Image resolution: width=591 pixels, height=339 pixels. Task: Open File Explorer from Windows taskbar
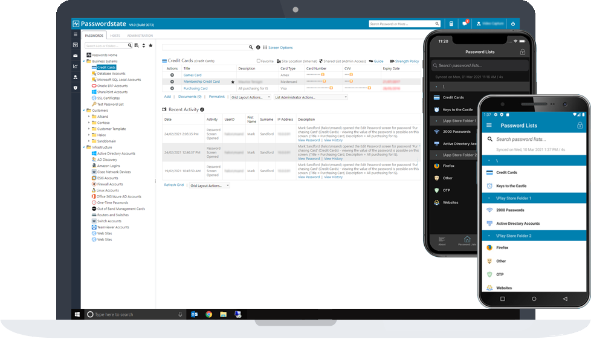[x=224, y=314]
